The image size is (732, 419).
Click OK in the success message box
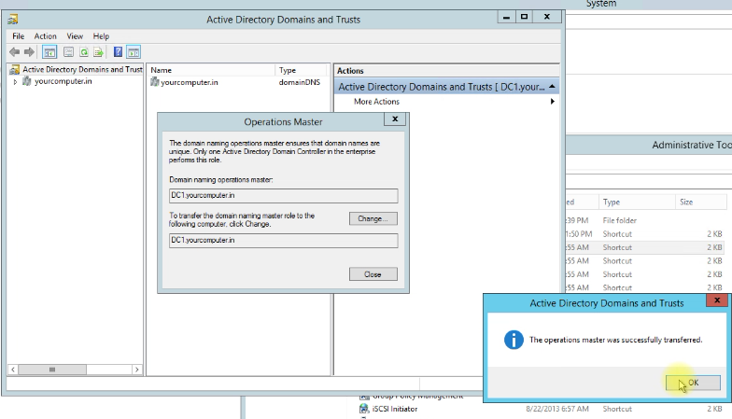[x=693, y=383]
